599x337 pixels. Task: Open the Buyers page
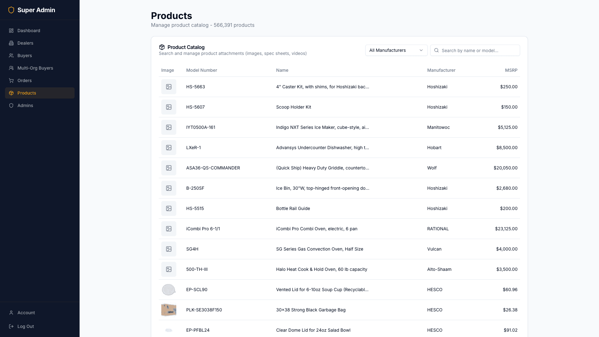click(x=40, y=56)
